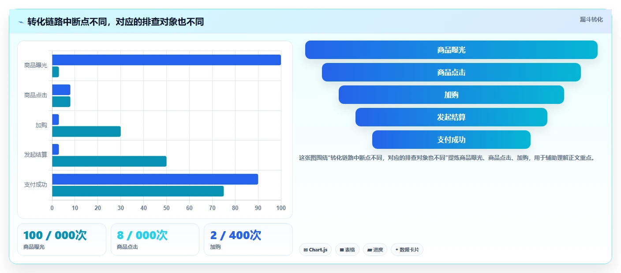Click the short blue bar for 发起结算

click(x=56, y=149)
